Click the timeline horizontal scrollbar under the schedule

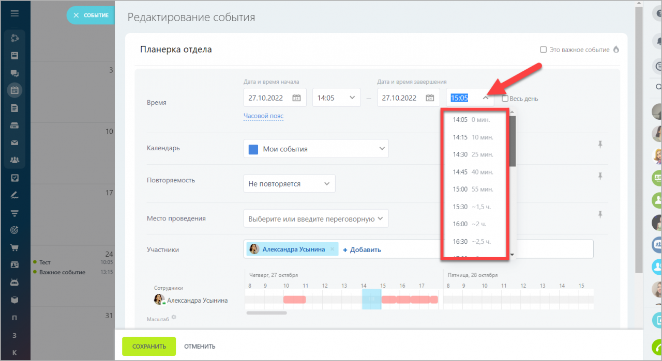(x=266, y=312)
